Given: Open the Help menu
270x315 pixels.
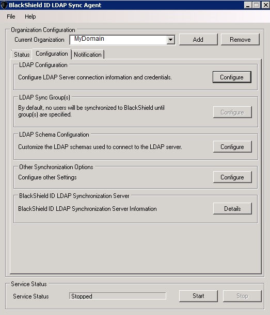Looking at the screenshot, I should 30,16.
